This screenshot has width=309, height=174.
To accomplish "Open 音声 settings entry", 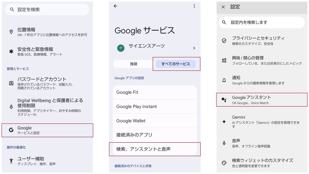I will (x=262, y=143).
